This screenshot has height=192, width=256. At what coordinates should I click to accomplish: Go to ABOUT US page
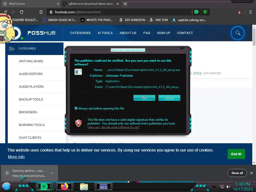pyautogui.click(x=128, y=33)
